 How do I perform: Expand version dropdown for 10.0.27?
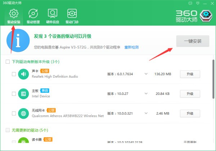coord(146,93)
